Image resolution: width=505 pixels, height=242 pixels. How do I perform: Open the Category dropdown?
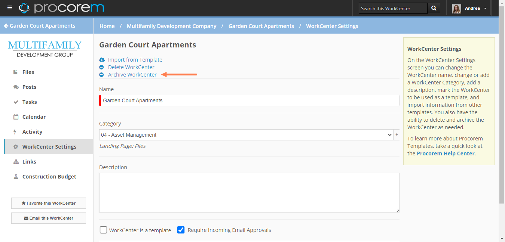point(247,135)
